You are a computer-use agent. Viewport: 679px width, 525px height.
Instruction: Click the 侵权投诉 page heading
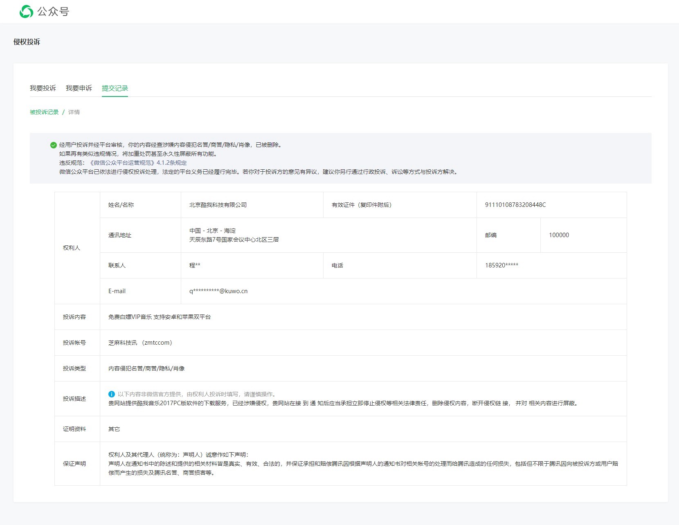tap(27, 42)
